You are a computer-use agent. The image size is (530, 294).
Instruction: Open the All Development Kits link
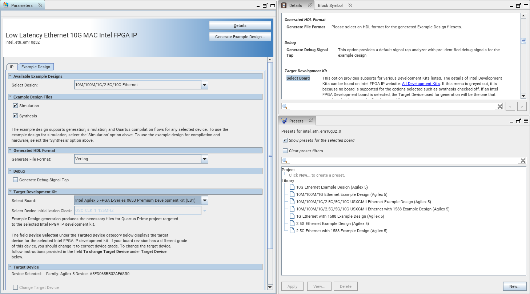[x=421, y=84]
